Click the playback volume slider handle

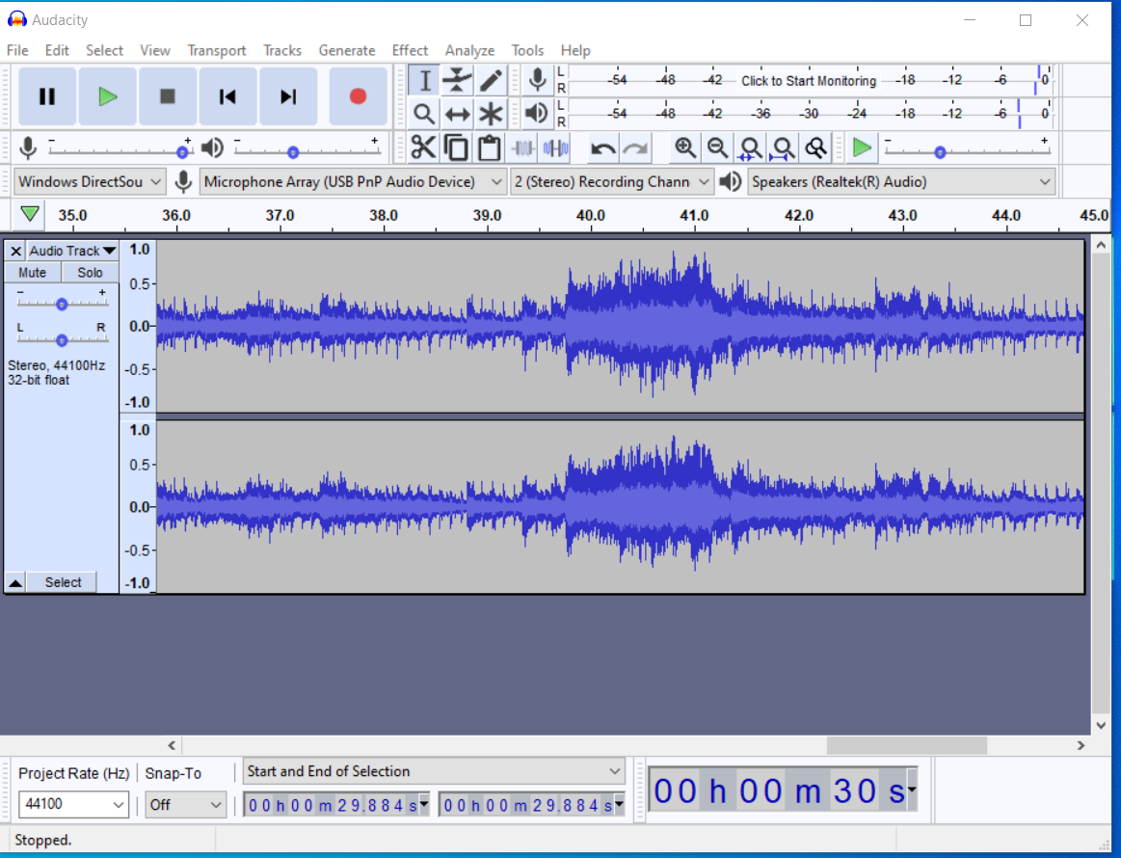click(x=293, y=152)
